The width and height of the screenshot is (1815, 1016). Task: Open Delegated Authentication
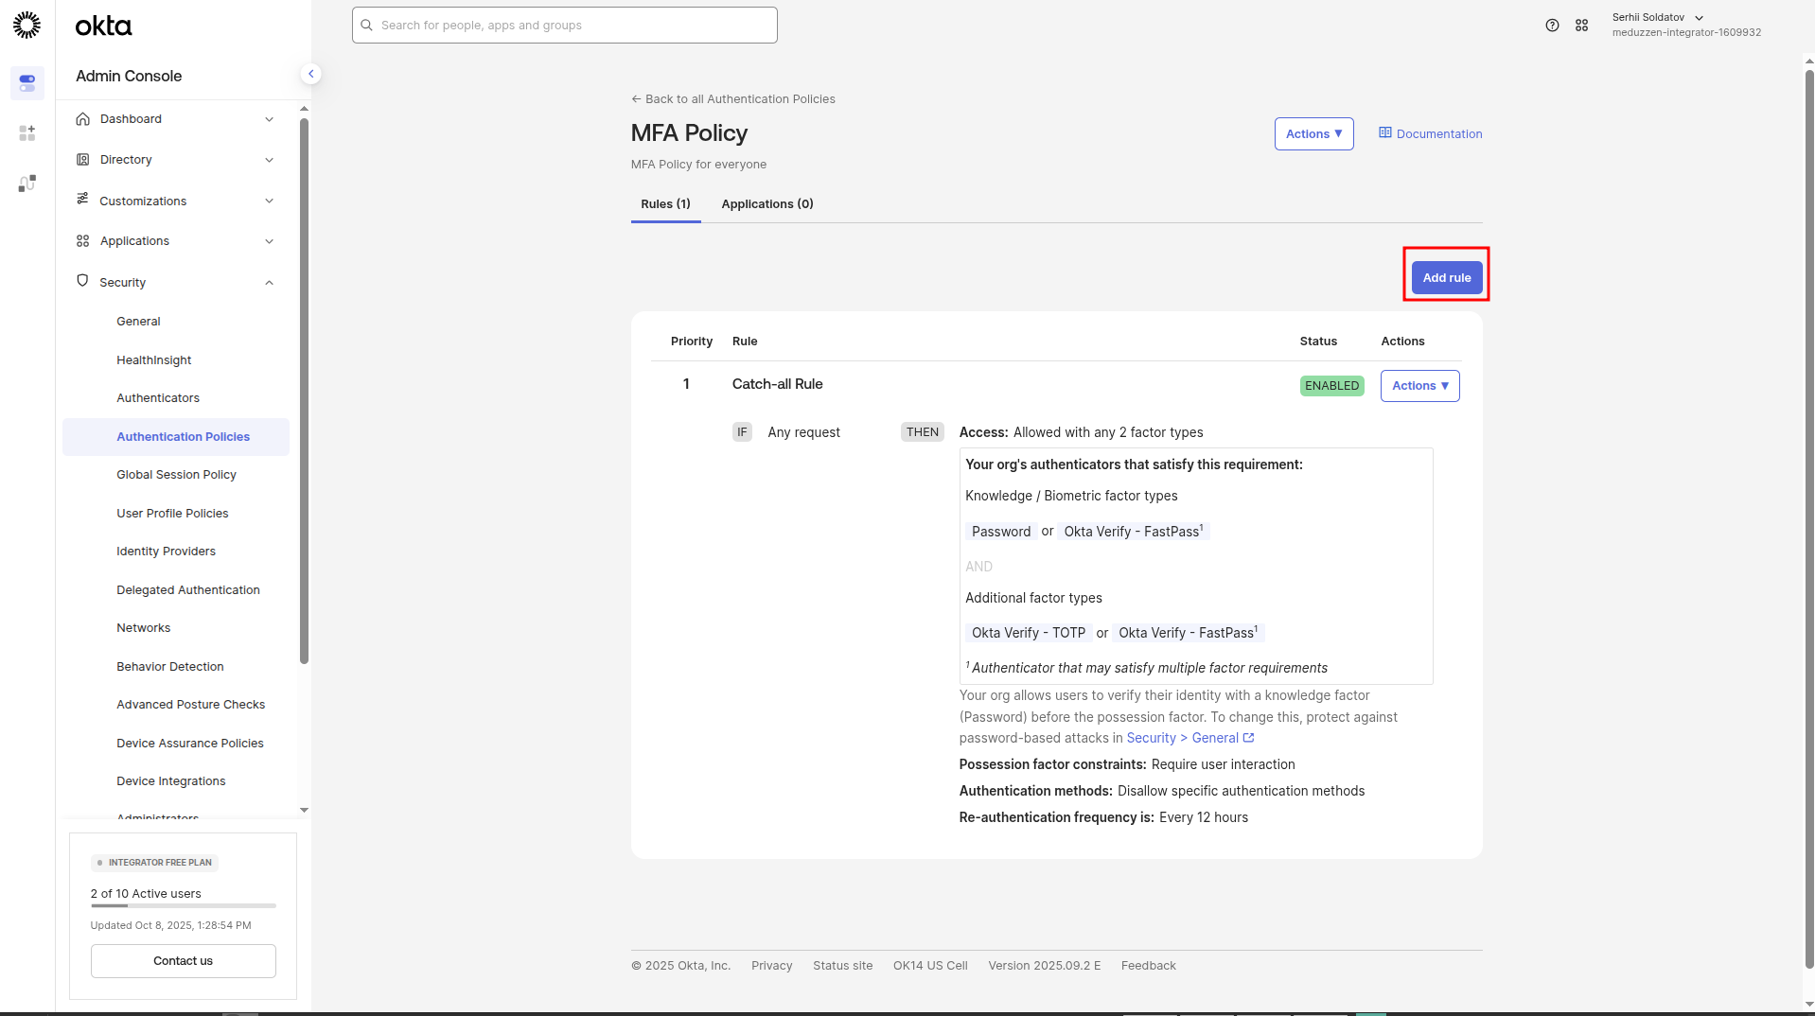pos(188,590)
